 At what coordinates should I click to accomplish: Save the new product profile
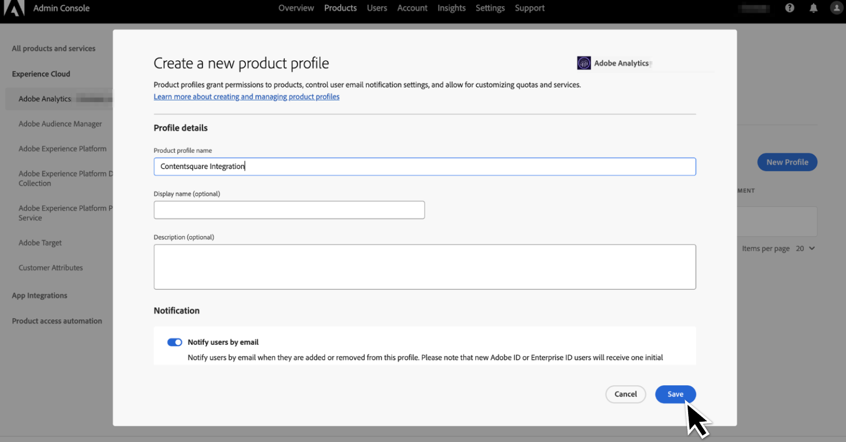pyautogui.click(x=675, y=394)
